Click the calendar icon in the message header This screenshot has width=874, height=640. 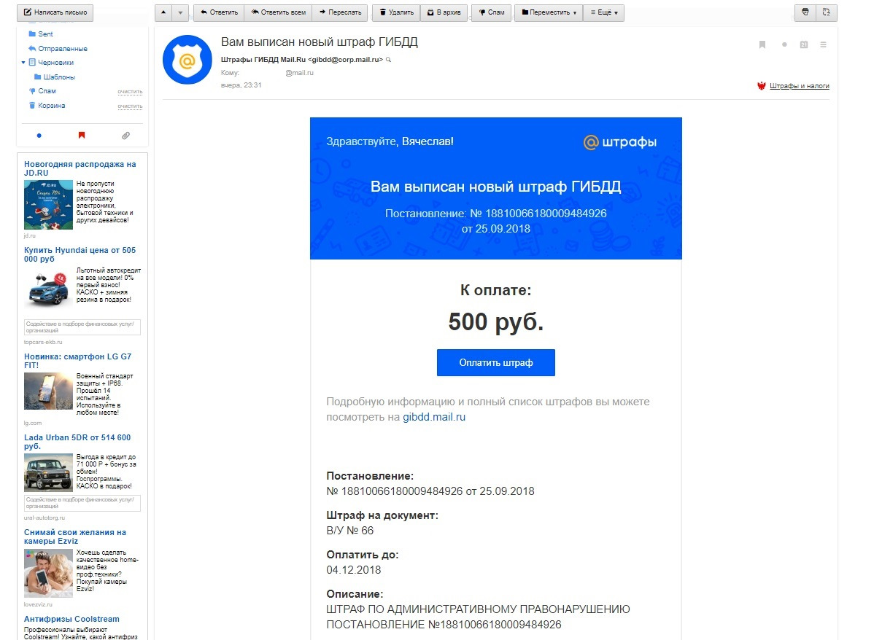pyautogui.click(x=804, y=44)
